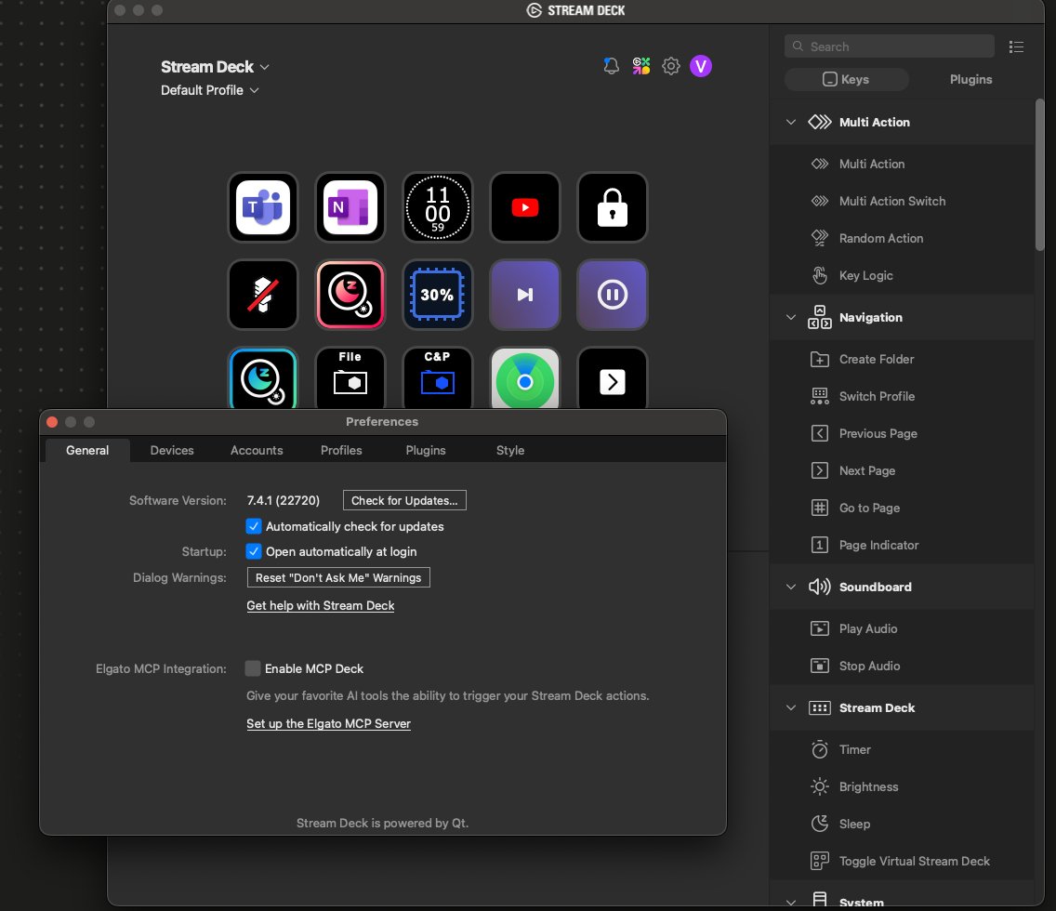Toggle the actions list view icon

pyautogui.click(x=1016, y=46)
